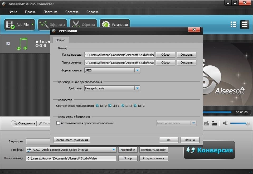Click the Конверсия convert button
The width and height of the screenshot is (253, 174).
pyautogui.click(x=209, y=150)
